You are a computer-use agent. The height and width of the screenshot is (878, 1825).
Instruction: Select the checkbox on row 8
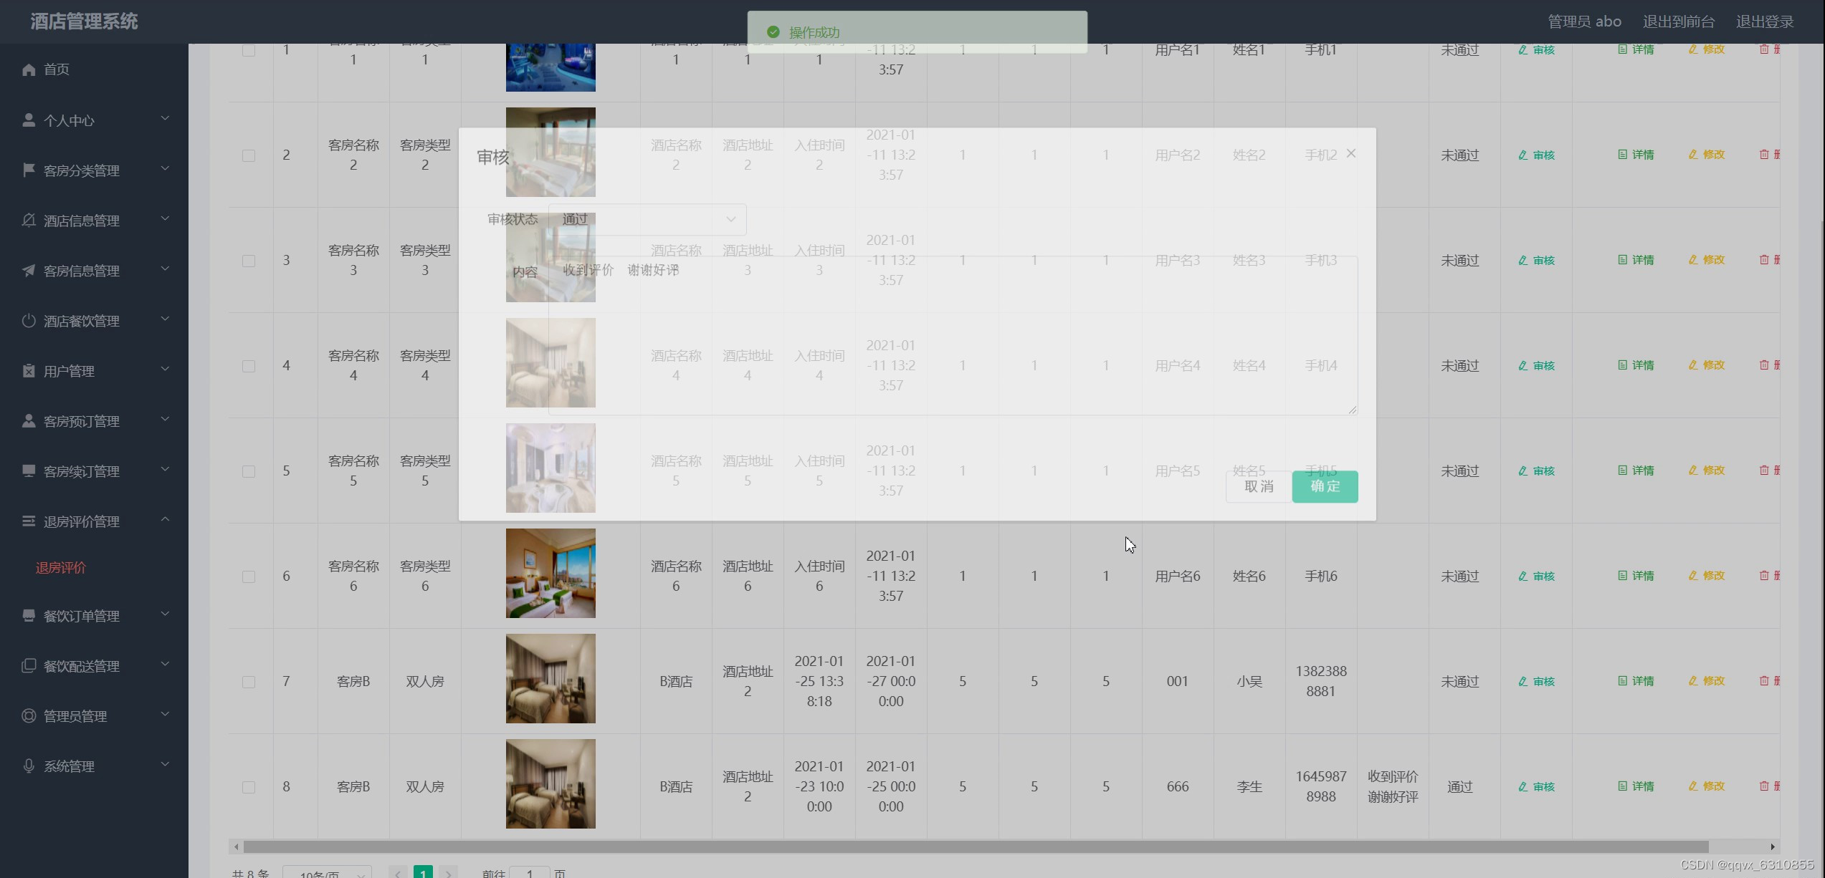click(x=249, y=786)
